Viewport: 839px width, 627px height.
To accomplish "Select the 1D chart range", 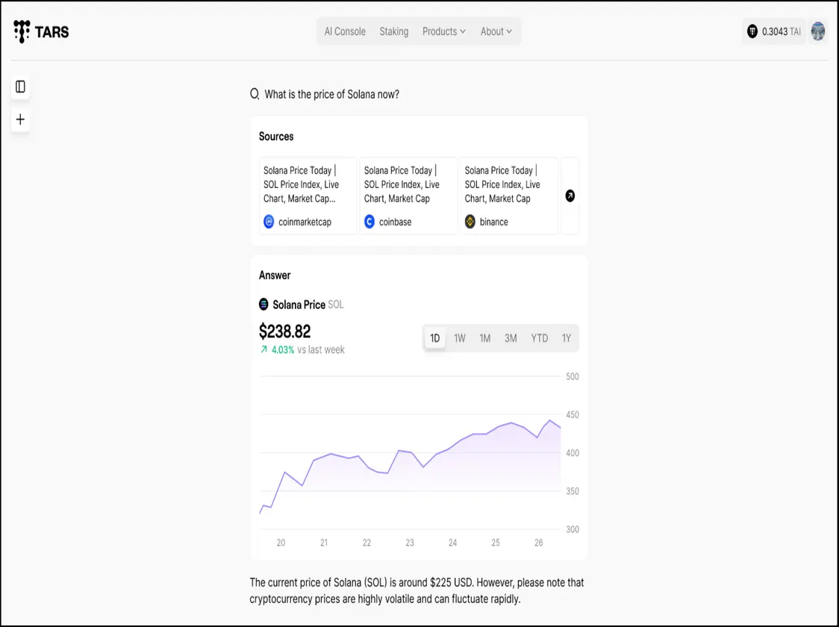I will point(435,338).
